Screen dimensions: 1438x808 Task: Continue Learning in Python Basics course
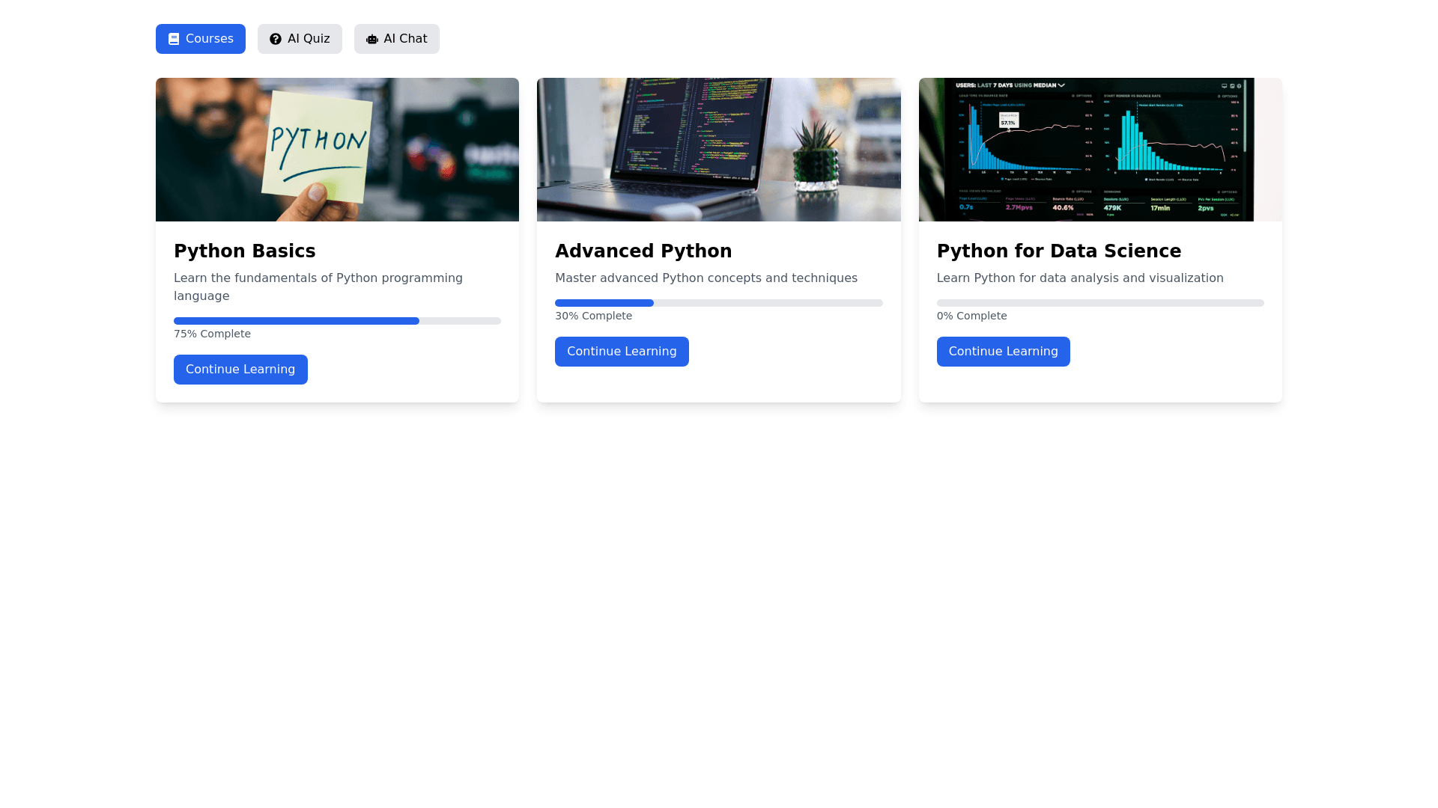(240, 370)
